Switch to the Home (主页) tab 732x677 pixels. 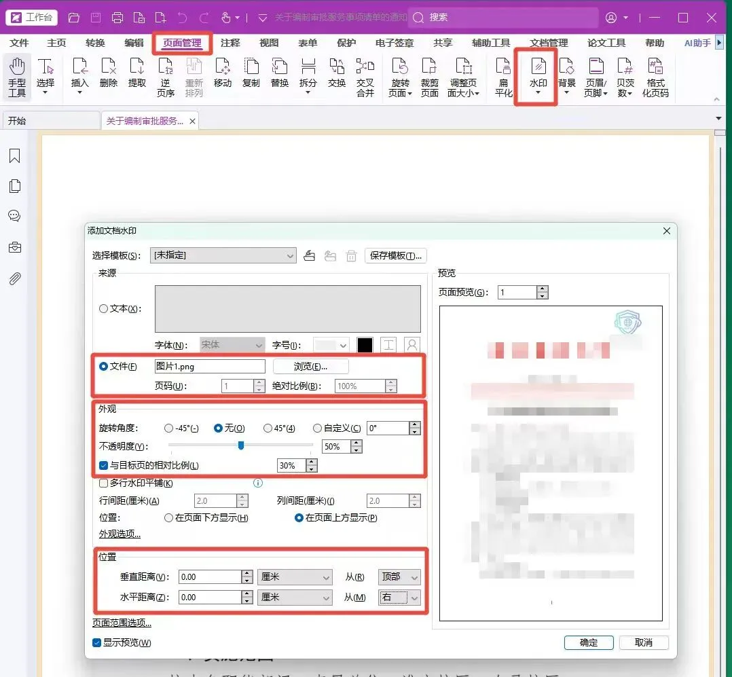[56, 43]
